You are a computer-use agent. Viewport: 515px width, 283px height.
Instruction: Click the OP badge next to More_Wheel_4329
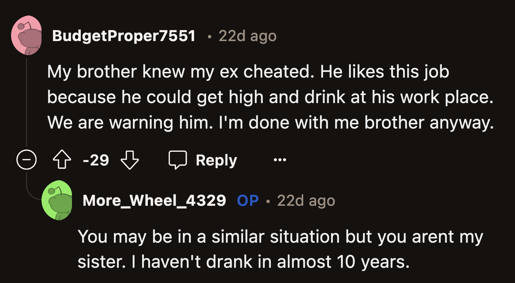[248, 200]
